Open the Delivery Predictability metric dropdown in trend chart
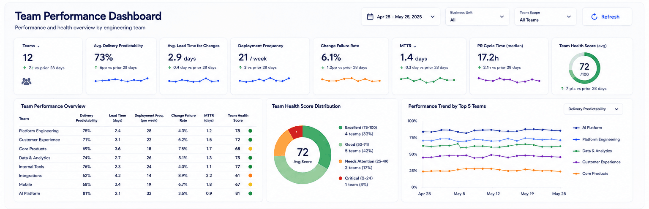The image size is (649, 209). coord(593,109)
